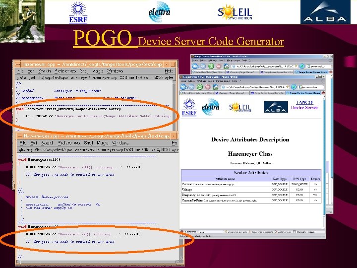This screenshot has height=268, width=357.
Task: Reload page in rear Firefox window
Action: 211,66
